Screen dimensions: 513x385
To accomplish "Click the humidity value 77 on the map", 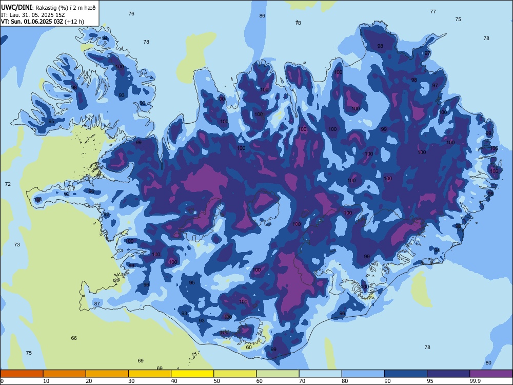I will [x=433, y=11].
